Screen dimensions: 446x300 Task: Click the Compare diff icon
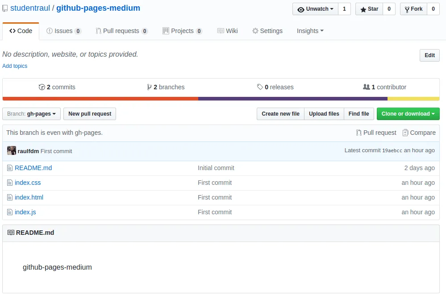tap(405, 133)
